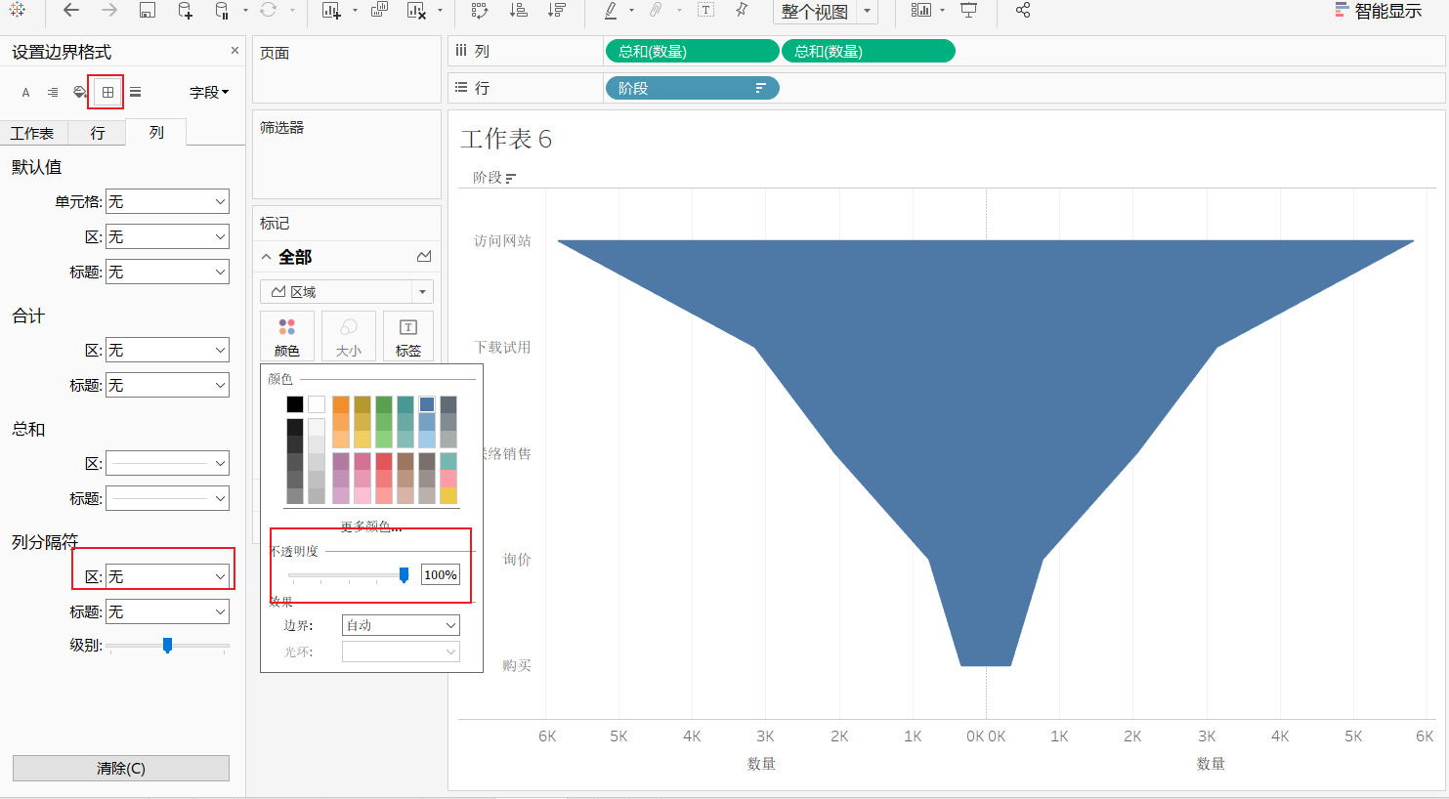Open the 边界 border 自动 dropdown
The image size is (1449, 799).
pos(401,625)
